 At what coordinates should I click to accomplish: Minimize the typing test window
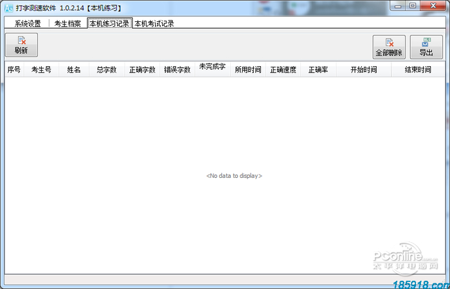tap(398, 6)
